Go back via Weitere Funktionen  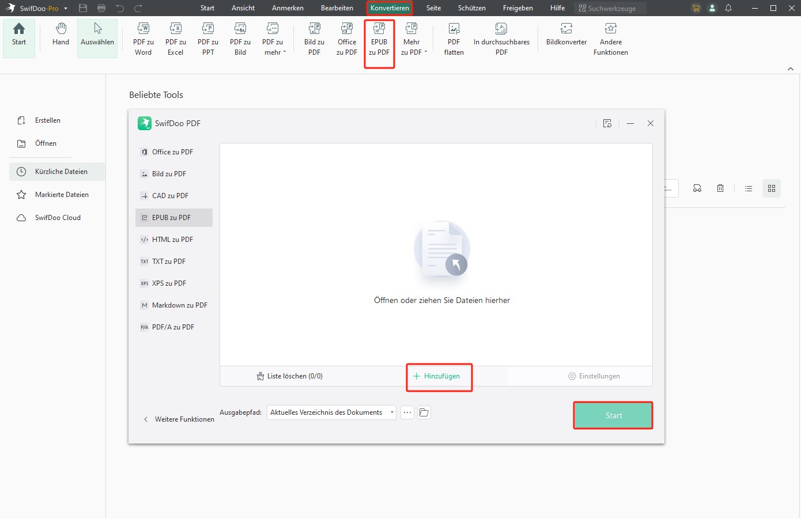point(179,419)
